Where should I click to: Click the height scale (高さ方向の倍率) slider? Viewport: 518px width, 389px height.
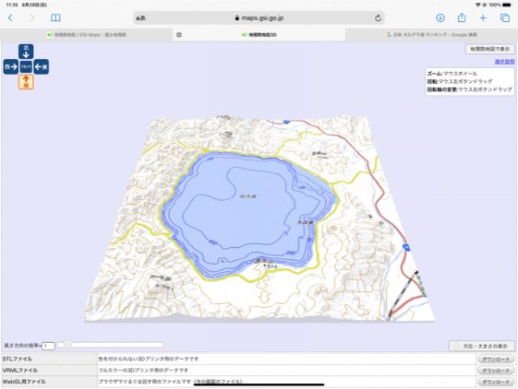point(113,345)
